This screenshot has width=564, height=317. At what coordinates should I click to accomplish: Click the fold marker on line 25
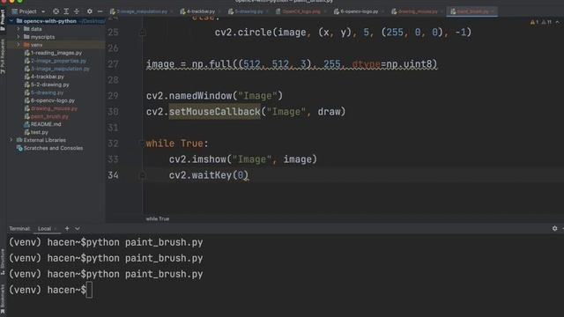[x=142, y=33]
